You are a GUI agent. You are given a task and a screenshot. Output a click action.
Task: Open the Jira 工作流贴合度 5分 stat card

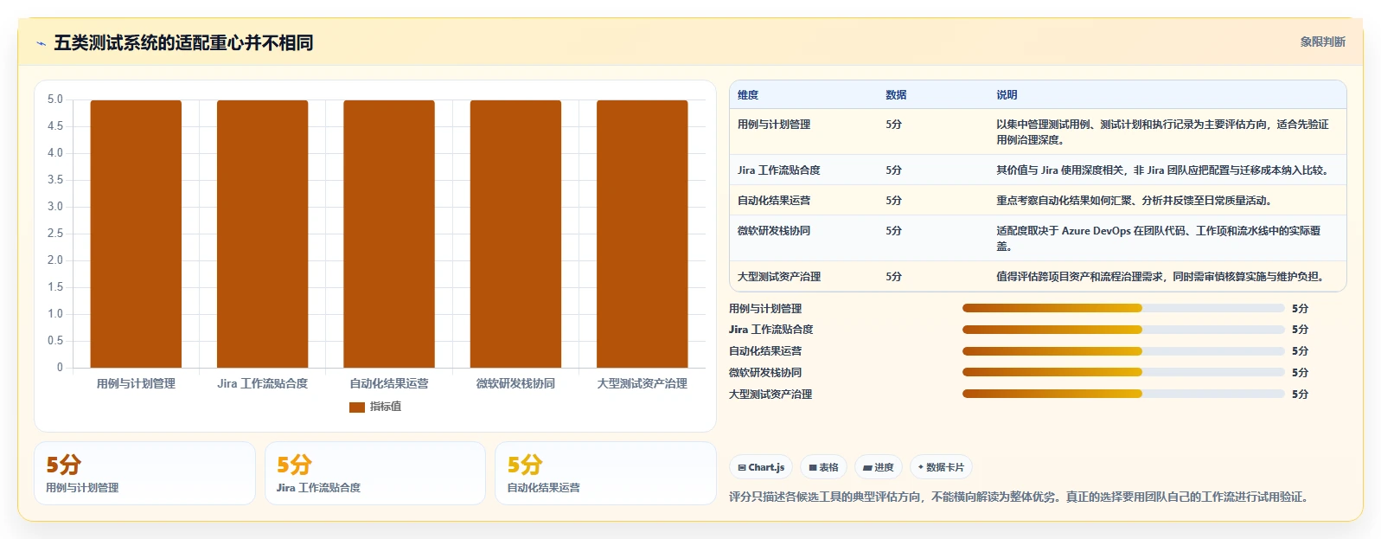pos(375,473)
